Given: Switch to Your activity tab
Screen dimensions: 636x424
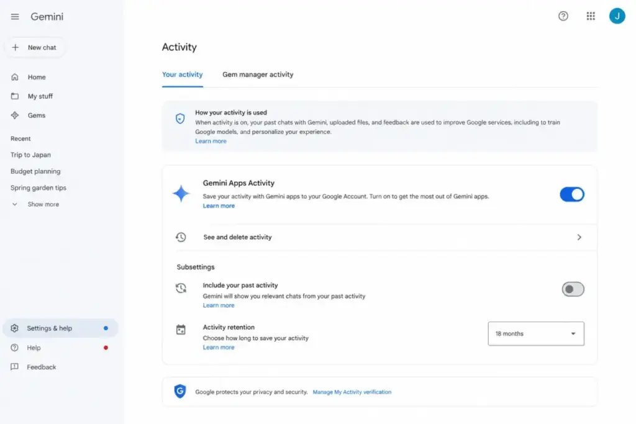Looking at the screenshot, I should click(182, 74).
